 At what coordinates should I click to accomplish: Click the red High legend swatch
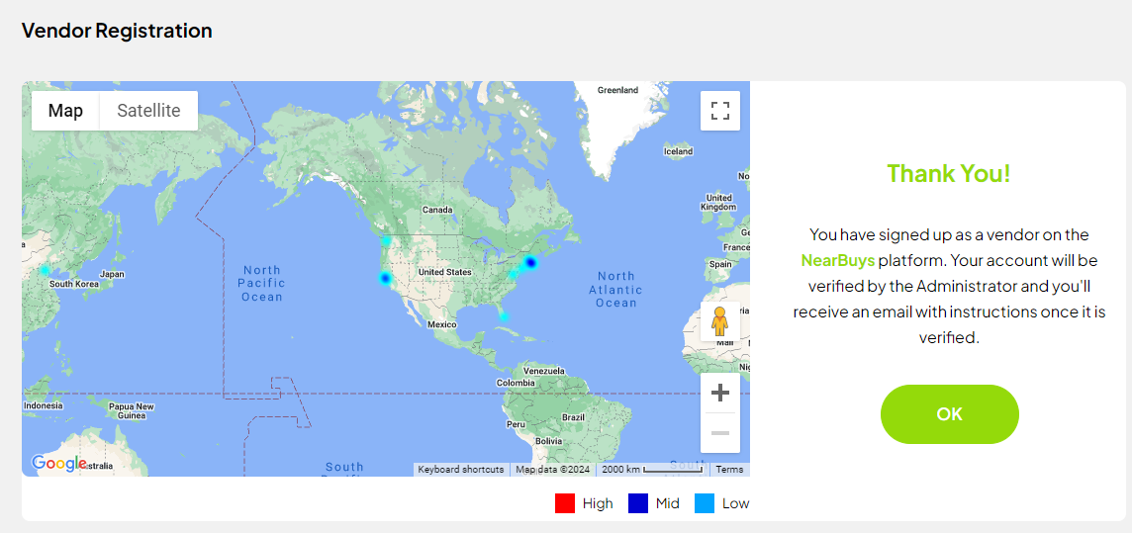pyautogui.click(x=565, y=503)
